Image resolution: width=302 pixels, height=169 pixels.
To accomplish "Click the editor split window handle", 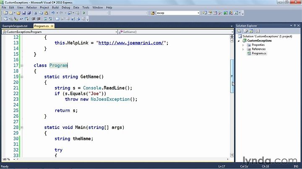I will (x=232, y=36).
